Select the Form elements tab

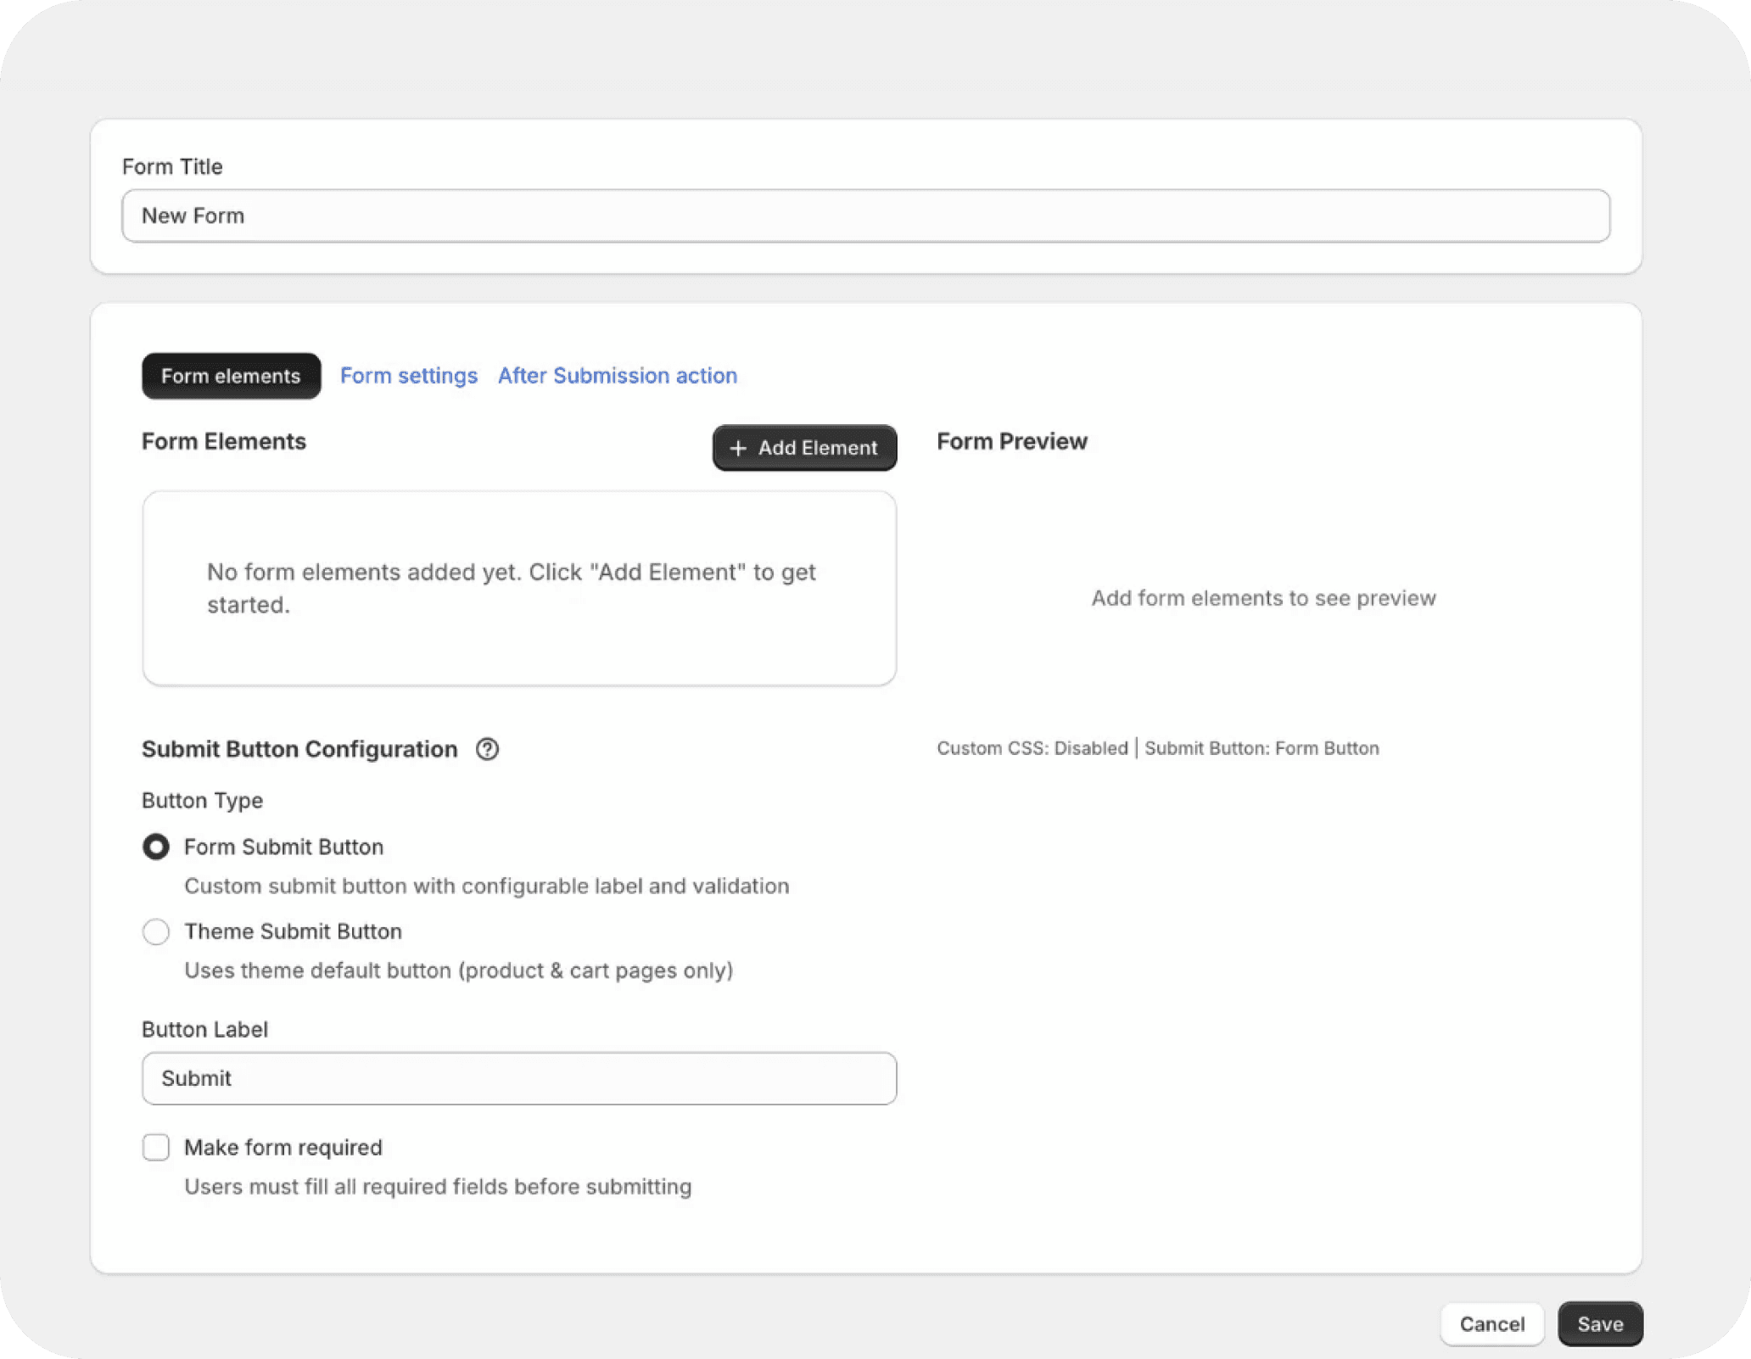point(230,376)
